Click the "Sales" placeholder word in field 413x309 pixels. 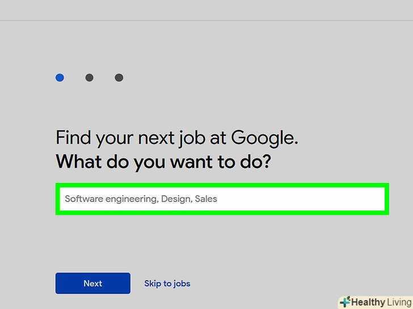206,199
